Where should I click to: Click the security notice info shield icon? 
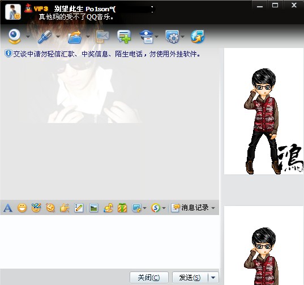click(x=8, y=54)
